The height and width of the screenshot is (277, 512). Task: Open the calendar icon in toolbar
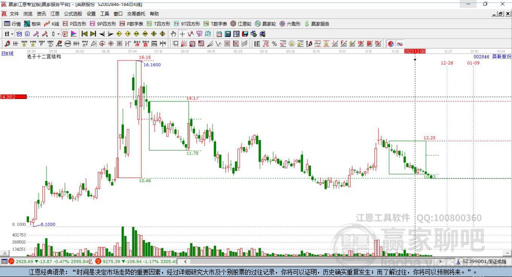tap(219, 34)
